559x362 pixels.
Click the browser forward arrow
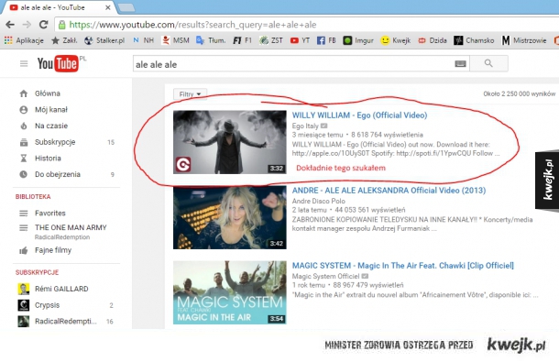tap(27, 25)
